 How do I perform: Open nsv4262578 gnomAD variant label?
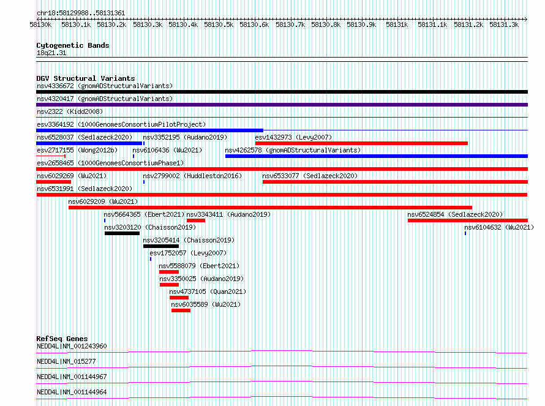pos(293,150)
